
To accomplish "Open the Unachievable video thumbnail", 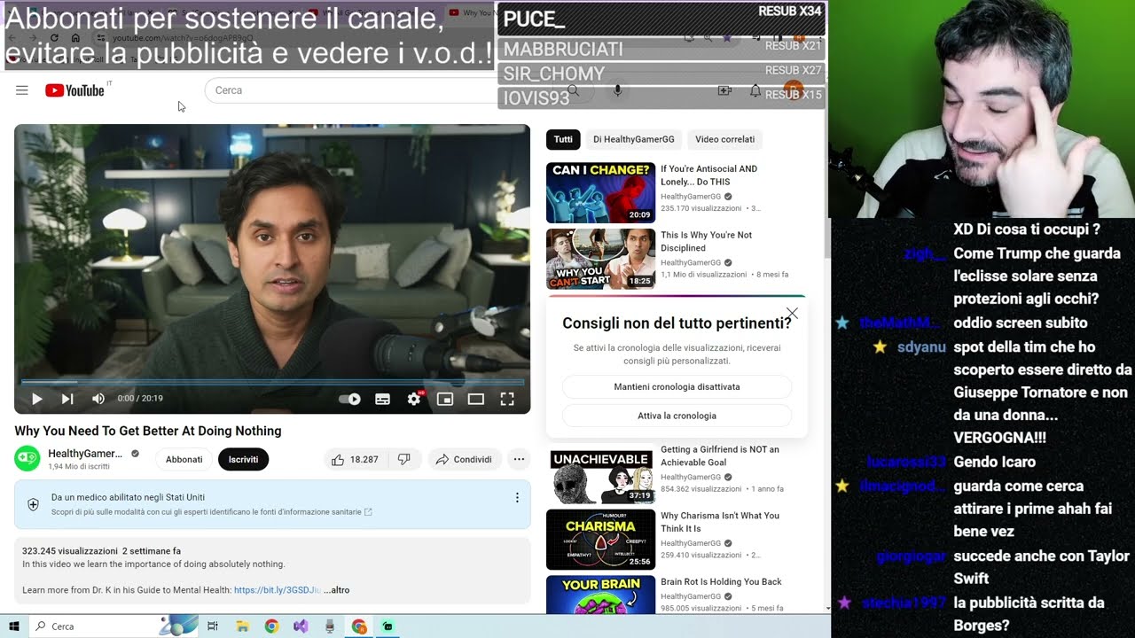I will click(600, 476).
